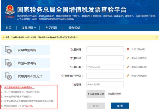Focus the 开具金额(不含税) input field
This screenshot has width=160, height=111.
(105, 76)
